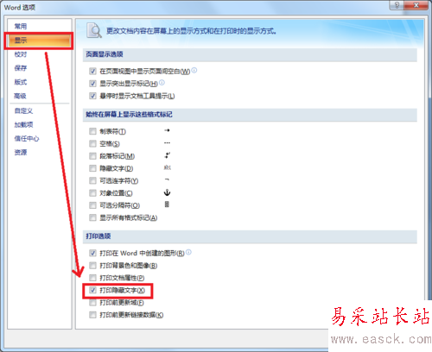
Task: Open the 资源 options category
Action: [x=21, y=153]
